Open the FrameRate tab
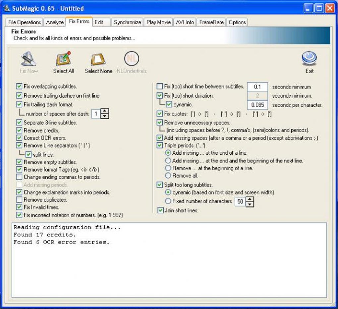This screenshot has width=338, height=309. click(x=211, y=22)
